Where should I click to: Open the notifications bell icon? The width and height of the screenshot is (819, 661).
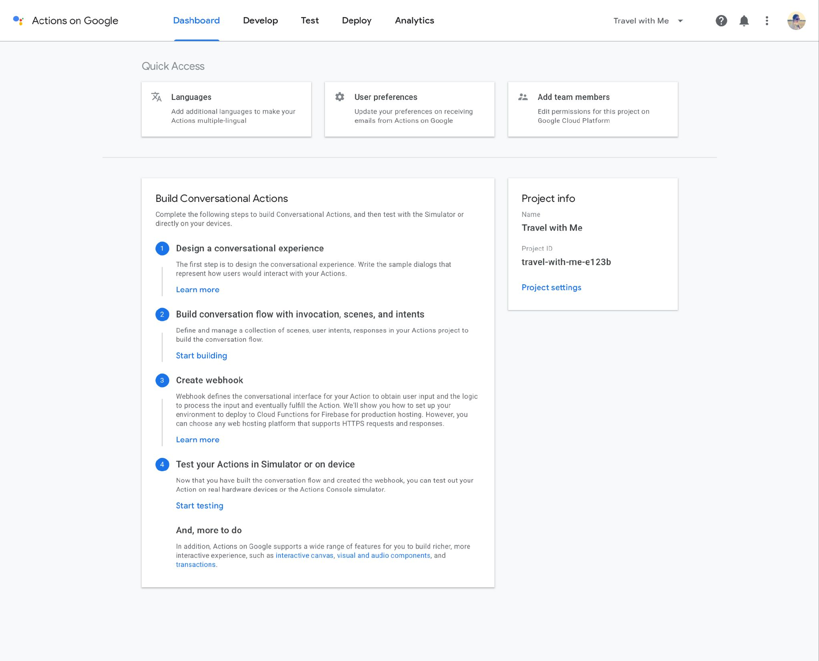point(744,21)
